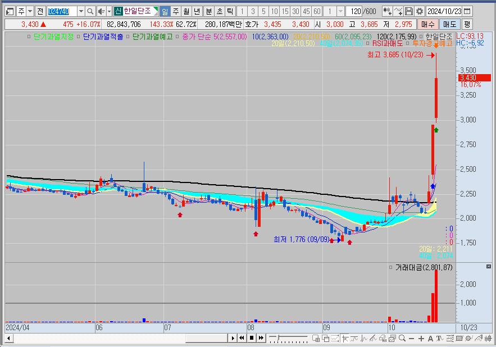This screenshot has width=496, height=347.
Task: Click the overlapping windows icon
Action: click(x=325, y=339)
